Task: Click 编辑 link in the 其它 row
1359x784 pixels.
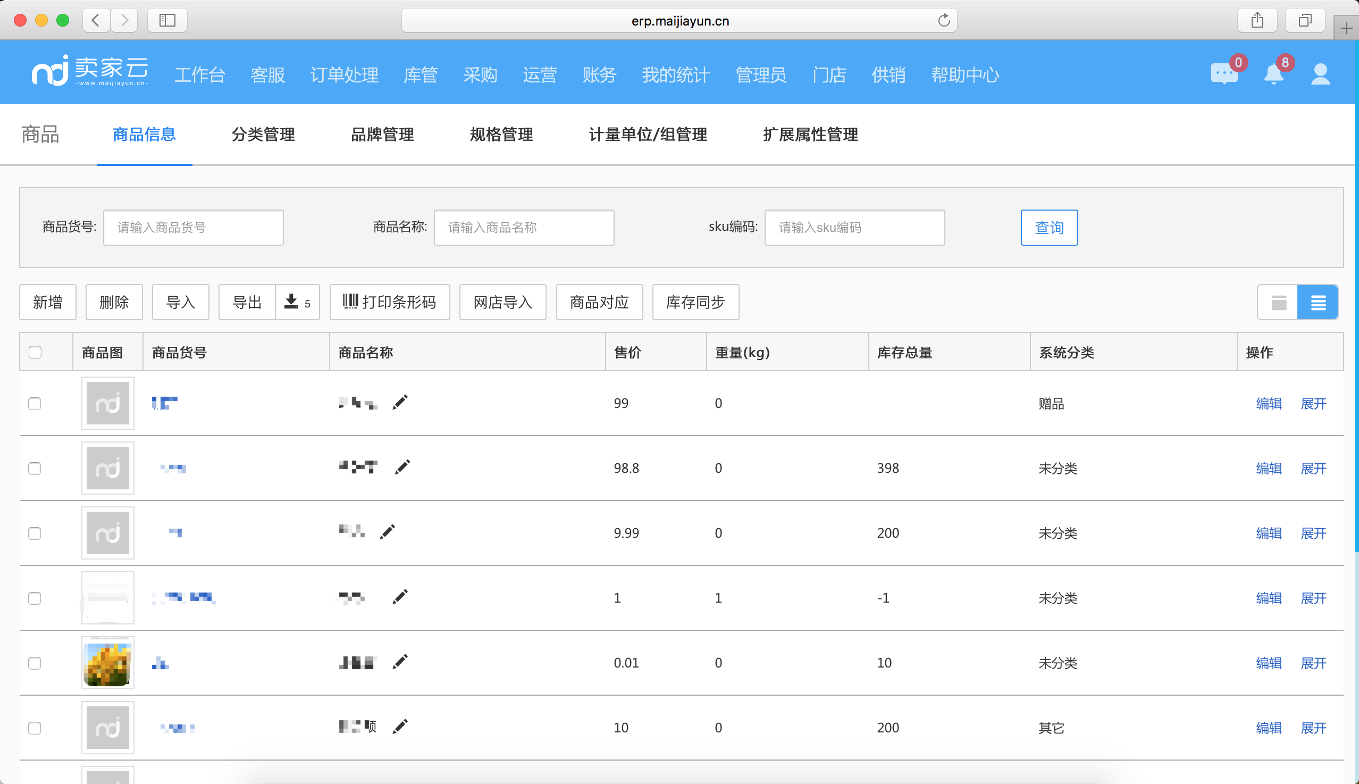Action: click(1269, 728)
